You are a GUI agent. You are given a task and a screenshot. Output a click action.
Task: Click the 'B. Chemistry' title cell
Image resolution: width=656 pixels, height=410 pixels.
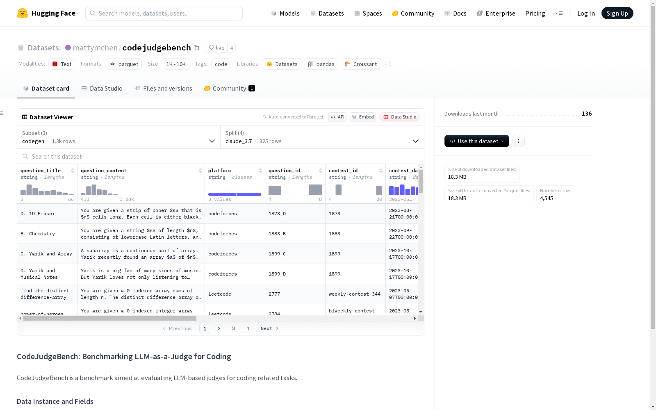[47, 234]
